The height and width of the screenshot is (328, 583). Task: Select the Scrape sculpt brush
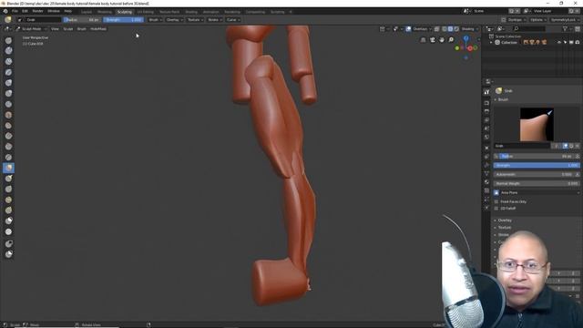pos(8,147)
